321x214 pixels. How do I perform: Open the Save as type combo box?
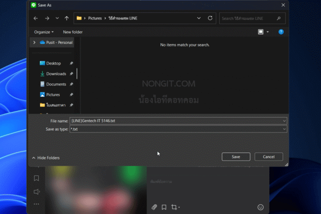pos(179,129)
